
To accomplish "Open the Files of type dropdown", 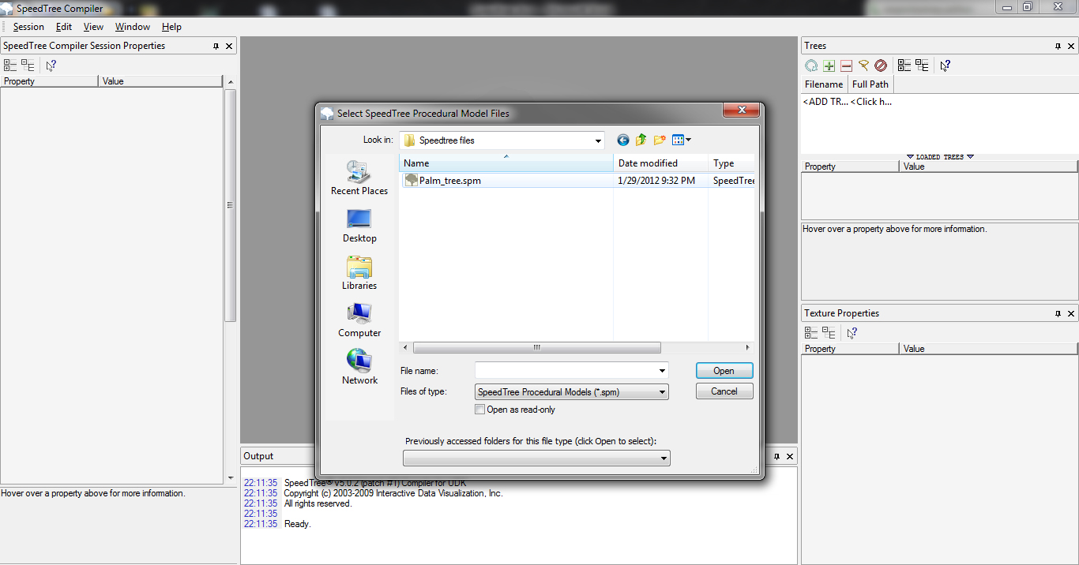I will pos(662,392).
